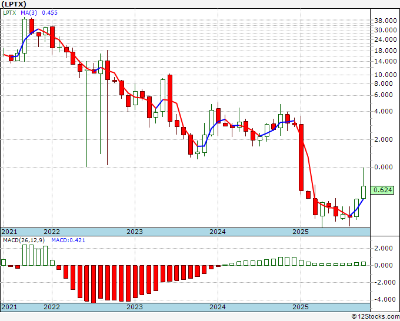
Task: Click the MA(3) indicator label
Action: (x=29, y=13)
